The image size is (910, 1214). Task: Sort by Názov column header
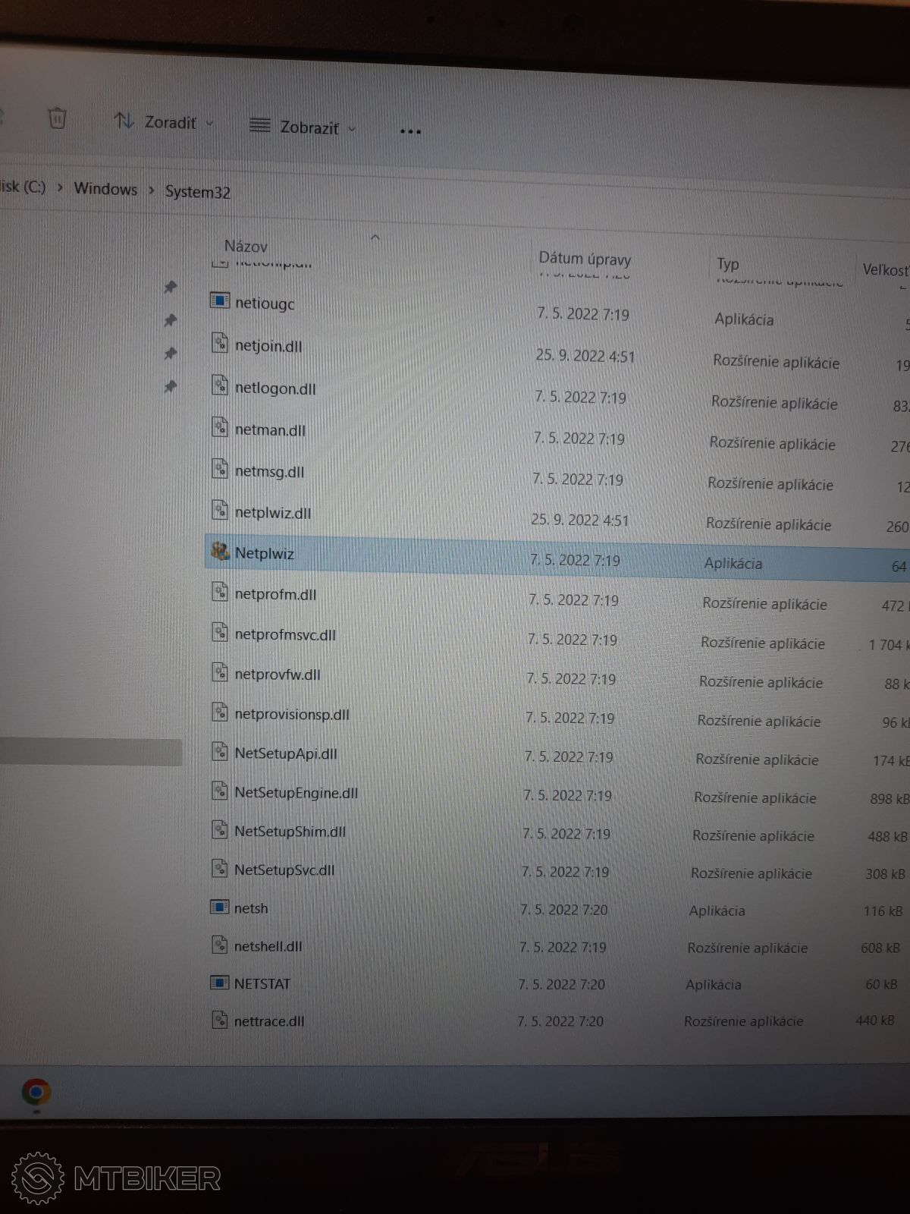[246, 247]
